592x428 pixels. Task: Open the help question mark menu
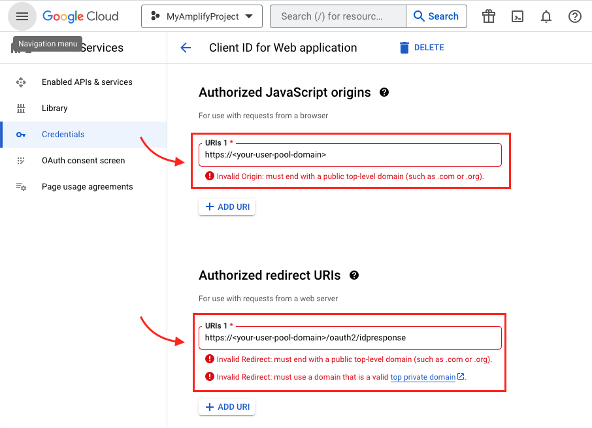(x=574, y=16)
